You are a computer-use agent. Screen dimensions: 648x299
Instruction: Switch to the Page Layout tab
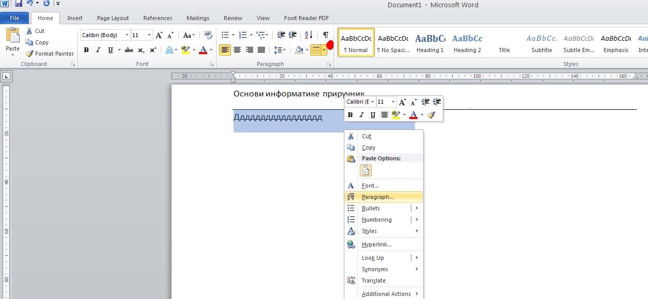point(113,18)
